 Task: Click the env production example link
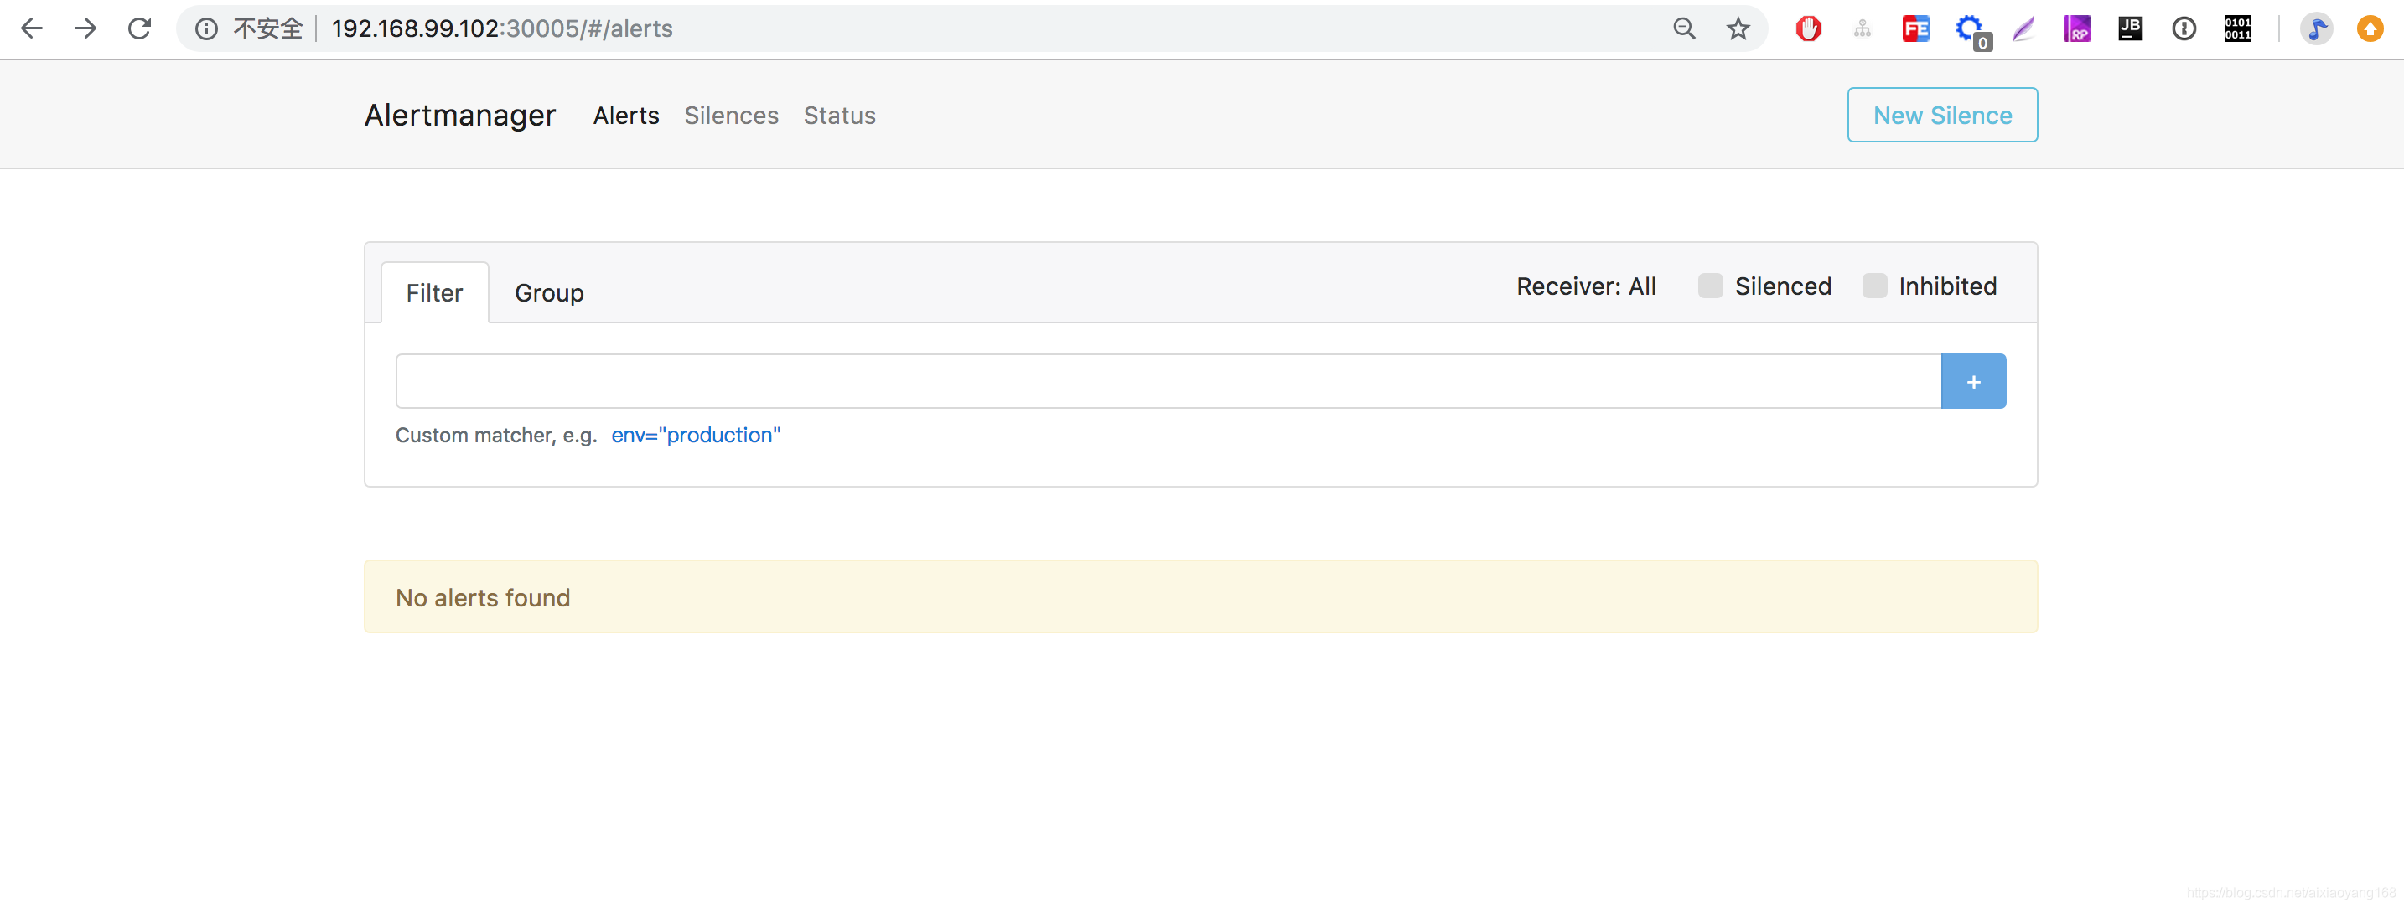tap(696, 433)
